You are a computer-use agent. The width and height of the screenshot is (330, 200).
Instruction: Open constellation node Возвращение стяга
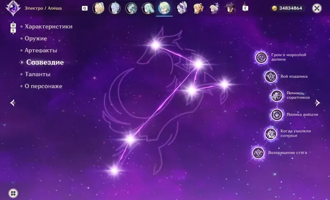(258, 153)
